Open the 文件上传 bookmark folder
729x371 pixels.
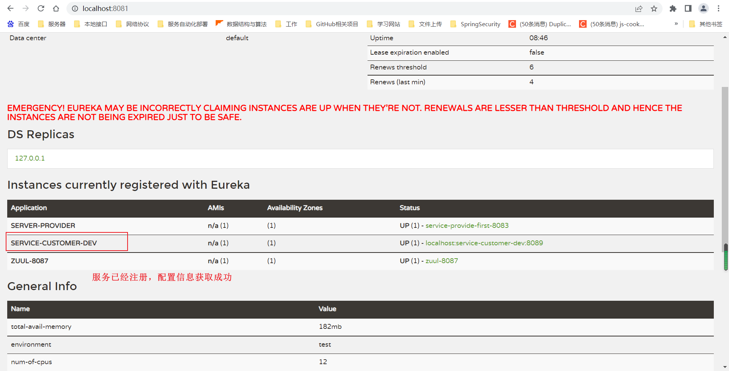pos(425,24)
